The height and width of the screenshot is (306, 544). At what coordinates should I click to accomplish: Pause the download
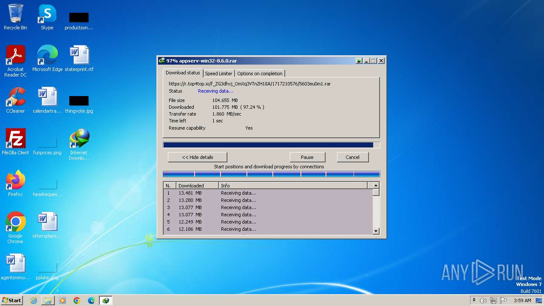coord(307,157)
